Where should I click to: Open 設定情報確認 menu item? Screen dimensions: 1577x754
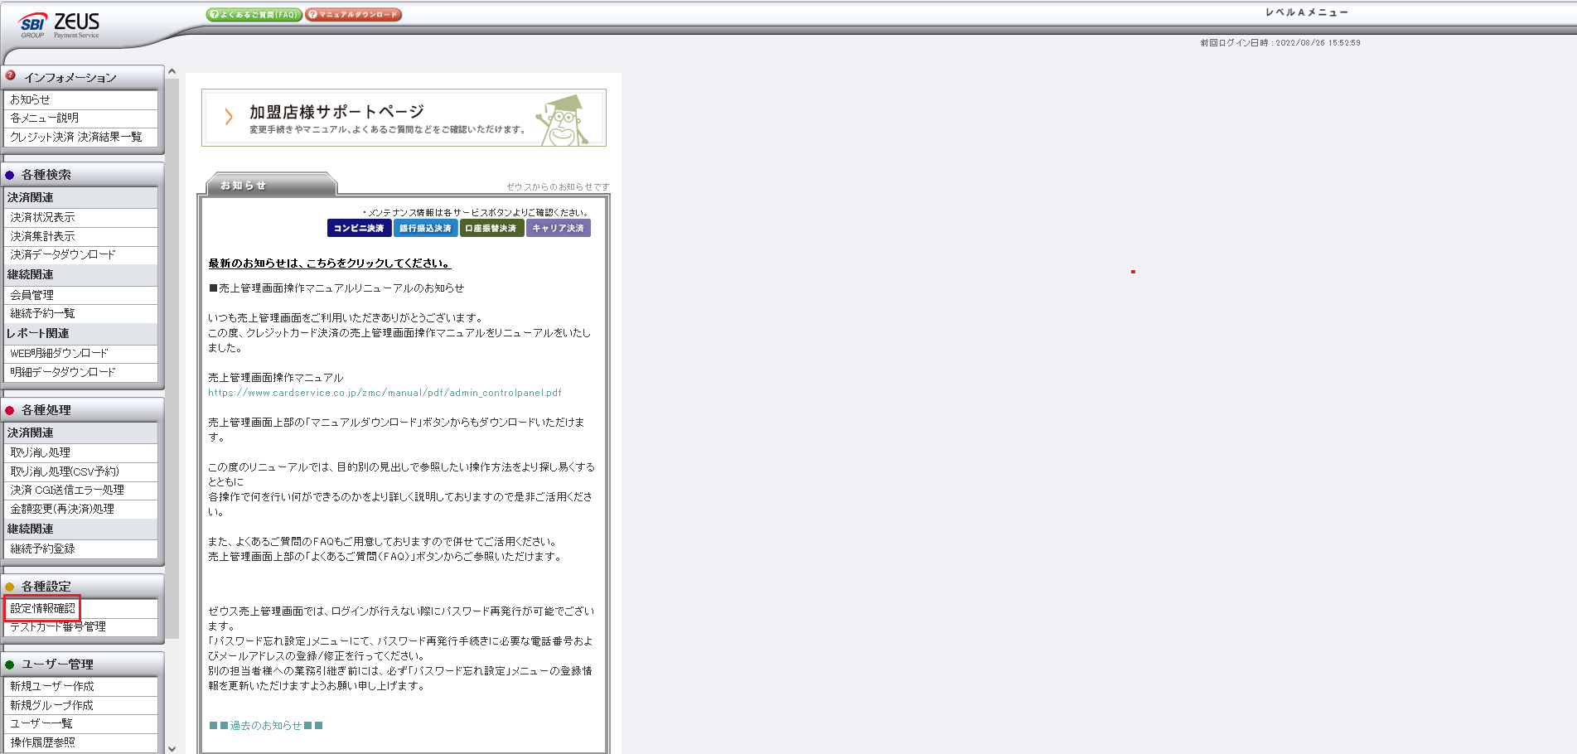(x=80, y=608)
